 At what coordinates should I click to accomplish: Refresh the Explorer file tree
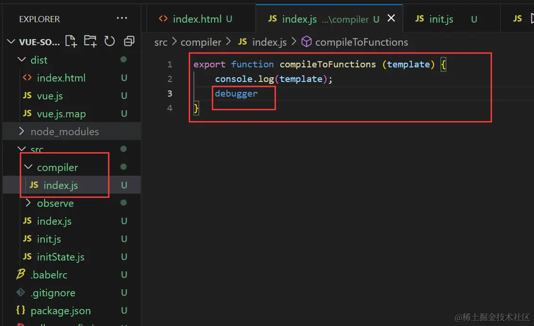(x=109, y=41)
